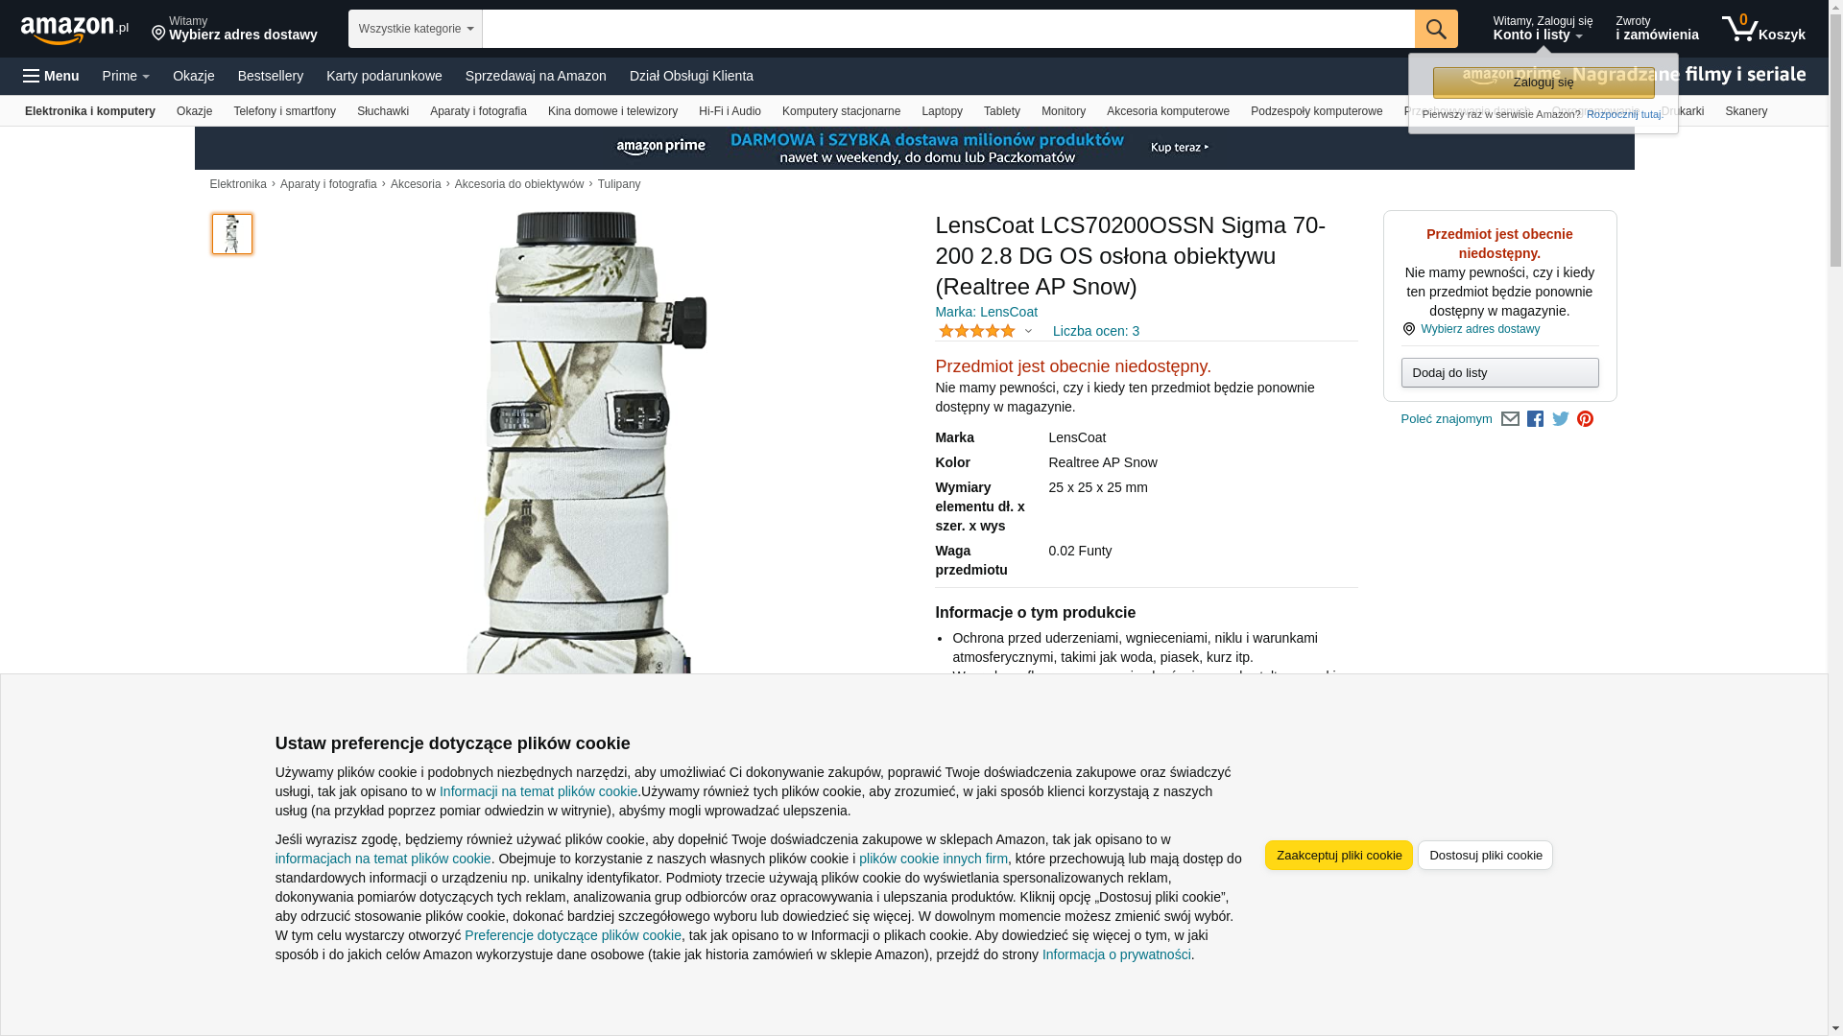Select delivery address location pin in header
The height and width of the screenshot is (1036, 1843).
tap(158, 35)
